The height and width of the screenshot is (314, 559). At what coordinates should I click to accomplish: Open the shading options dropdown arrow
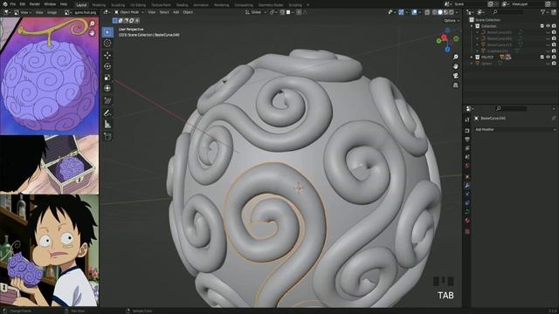click(x=457, y=12)
